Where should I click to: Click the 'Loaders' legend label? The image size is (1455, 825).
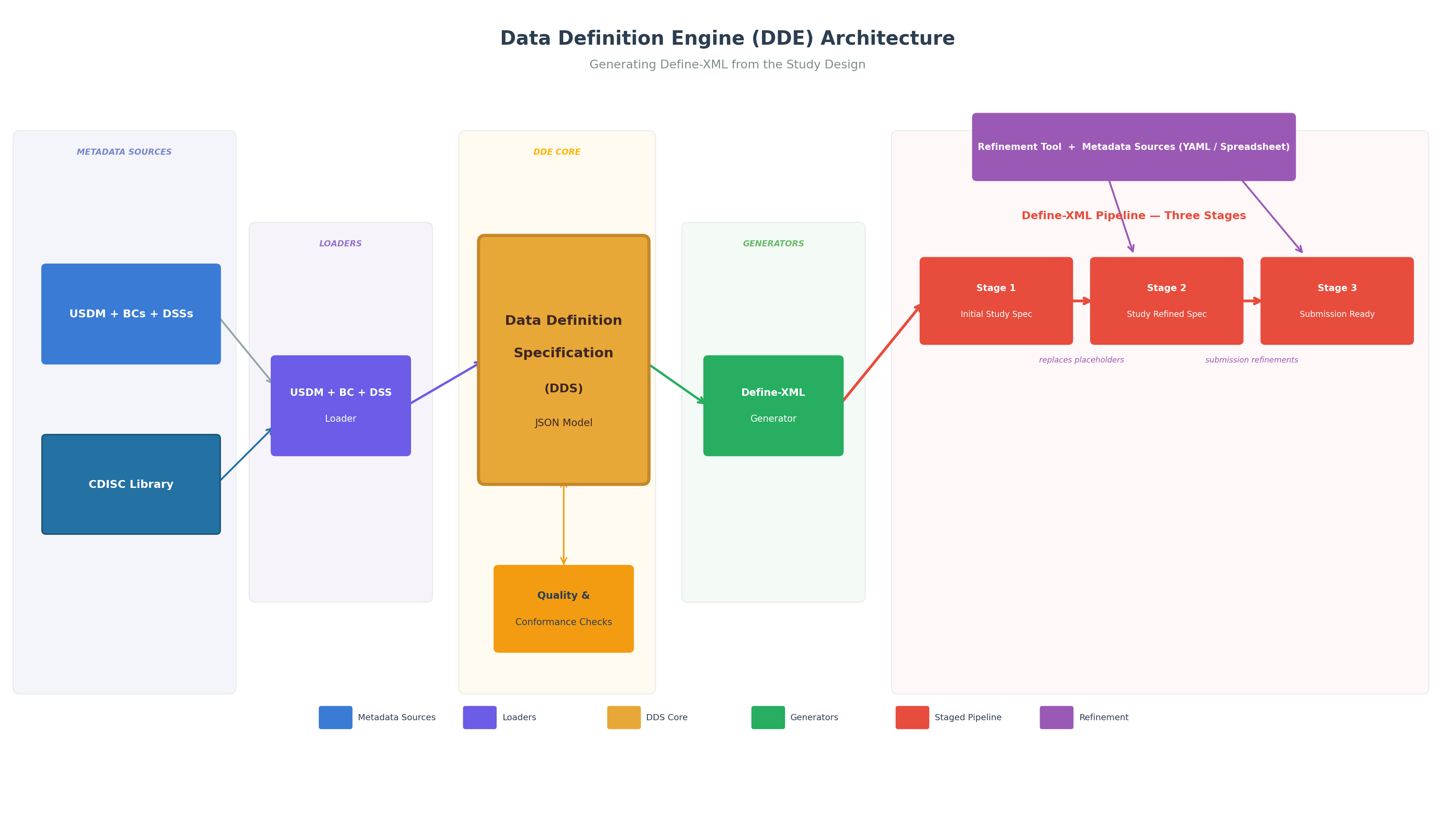(x=519, y=717)
